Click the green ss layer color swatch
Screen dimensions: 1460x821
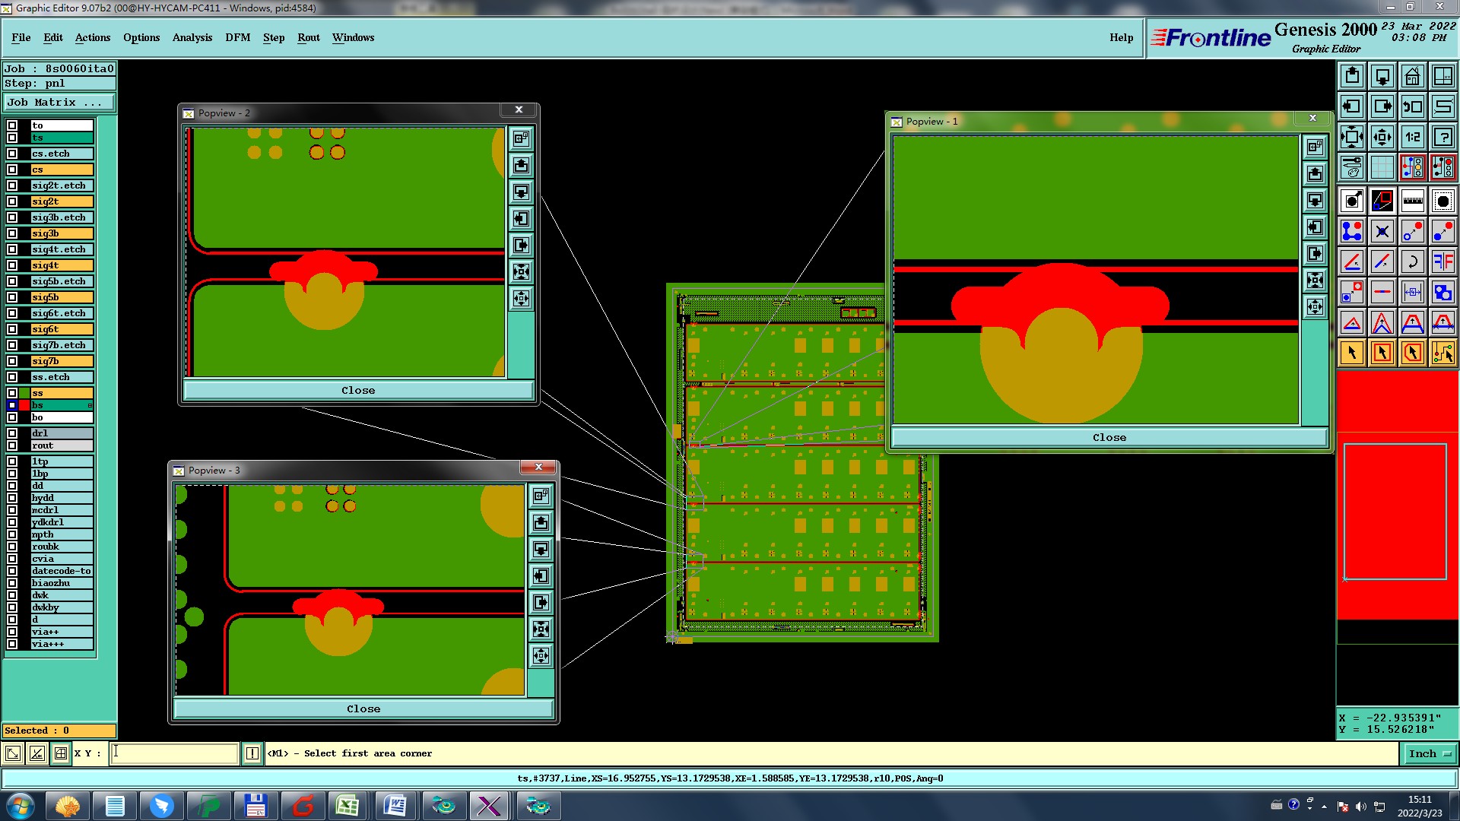[24, 393]
